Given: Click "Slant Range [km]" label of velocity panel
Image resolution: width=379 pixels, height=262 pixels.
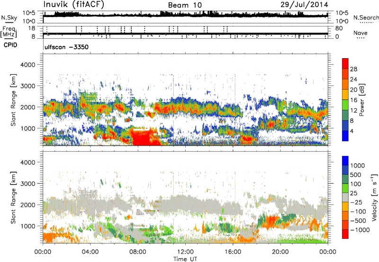Looking at the screenshot, I should pyautogui.click(x=13, y=197).
